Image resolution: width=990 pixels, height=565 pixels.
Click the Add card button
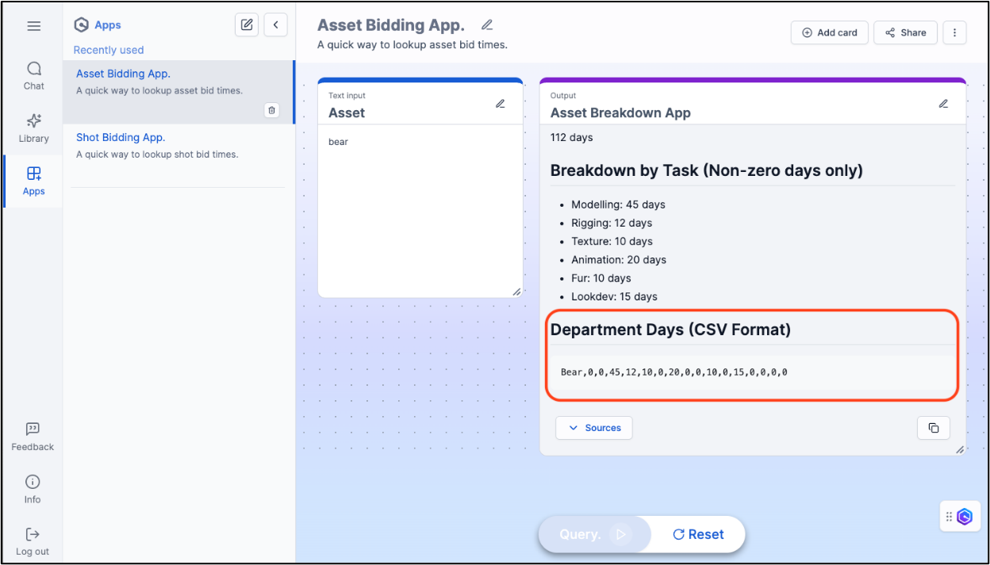click(829, 32)
